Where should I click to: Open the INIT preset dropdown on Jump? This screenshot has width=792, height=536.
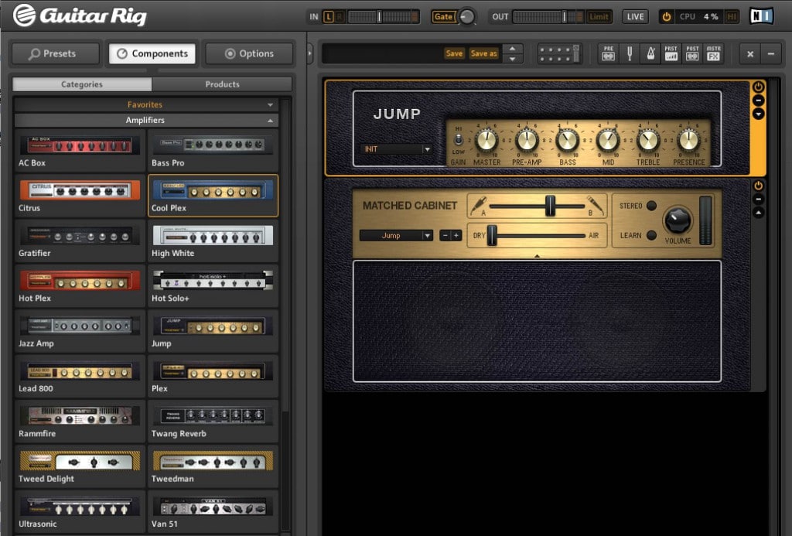(396, 149)
